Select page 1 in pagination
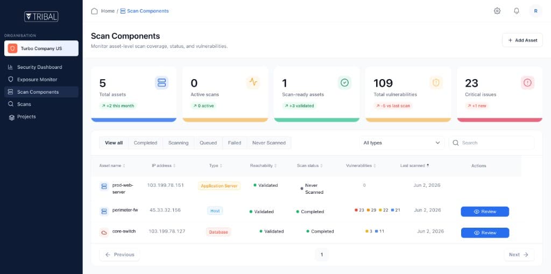This screenshot has width=551, height=274. click(x=322, y=255)
